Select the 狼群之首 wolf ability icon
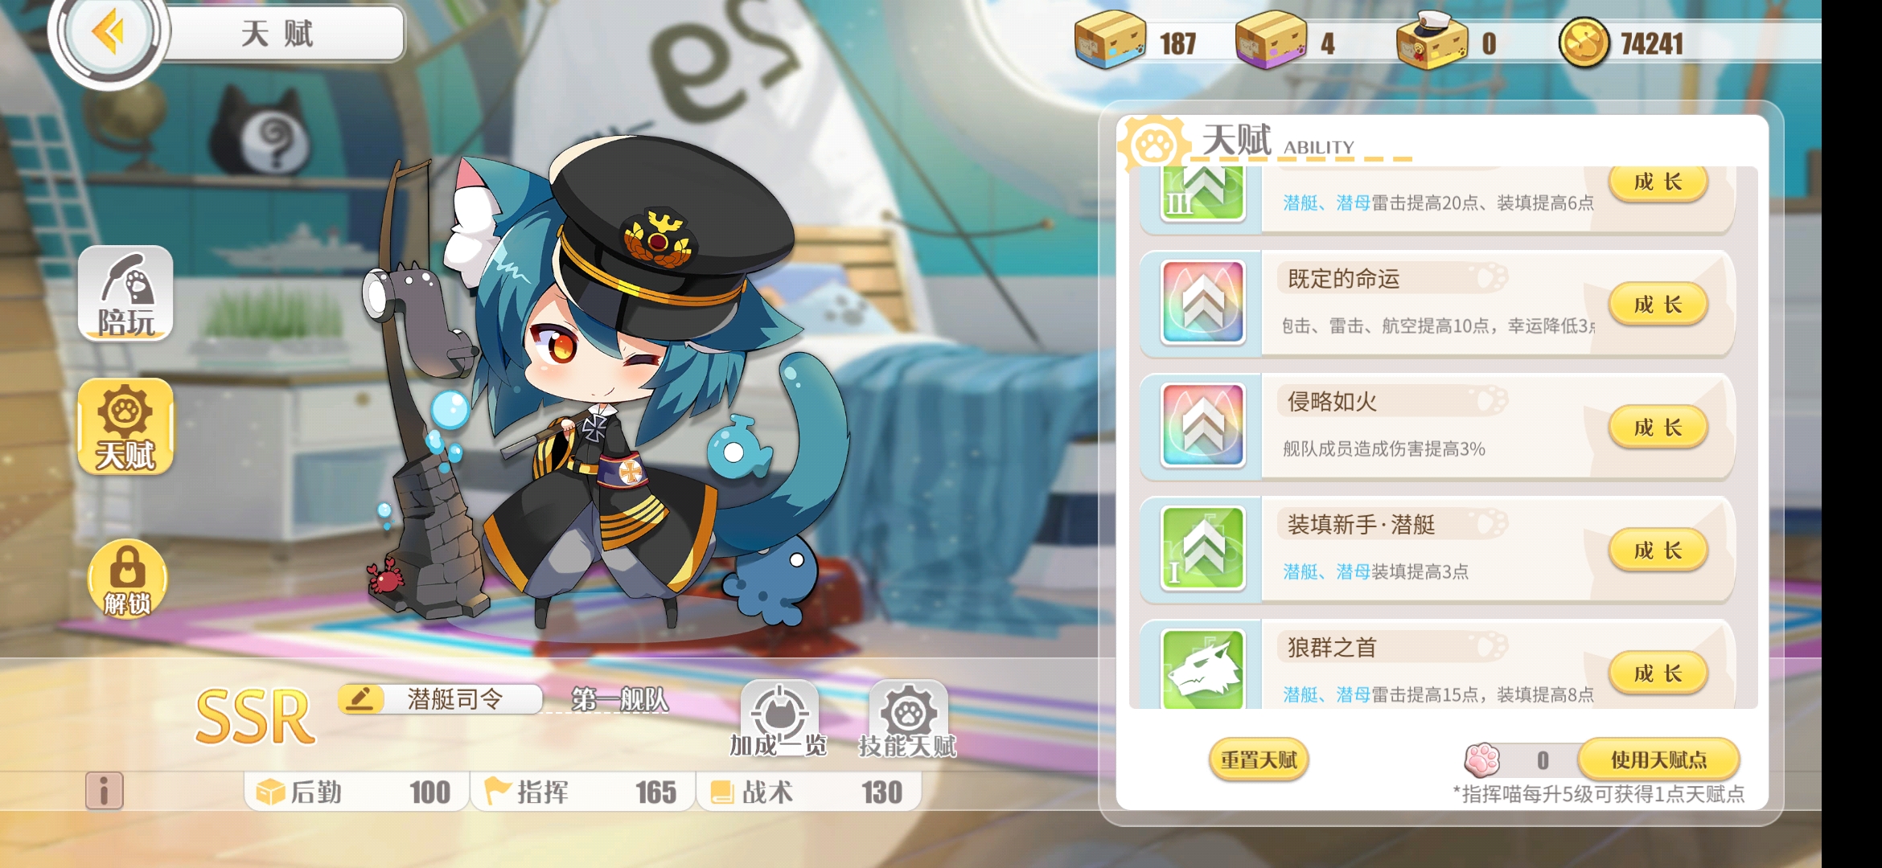 coord(1203,669)
